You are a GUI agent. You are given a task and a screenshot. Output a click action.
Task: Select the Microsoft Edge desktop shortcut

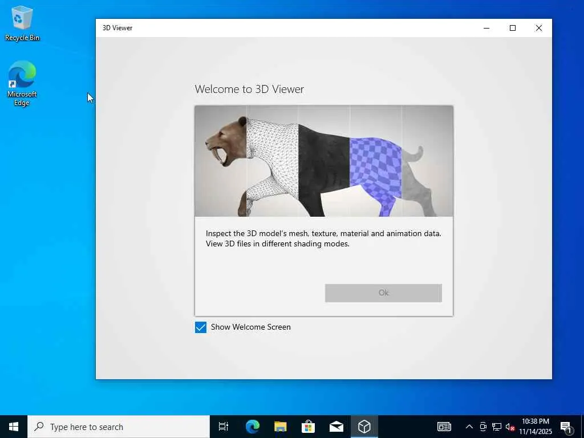22,83
